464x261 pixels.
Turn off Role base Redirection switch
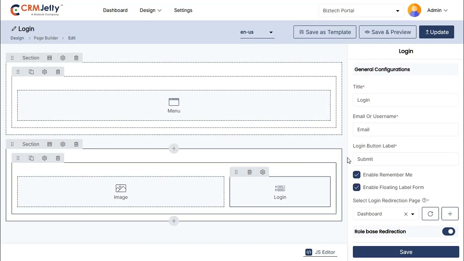(x=448, y=232)
